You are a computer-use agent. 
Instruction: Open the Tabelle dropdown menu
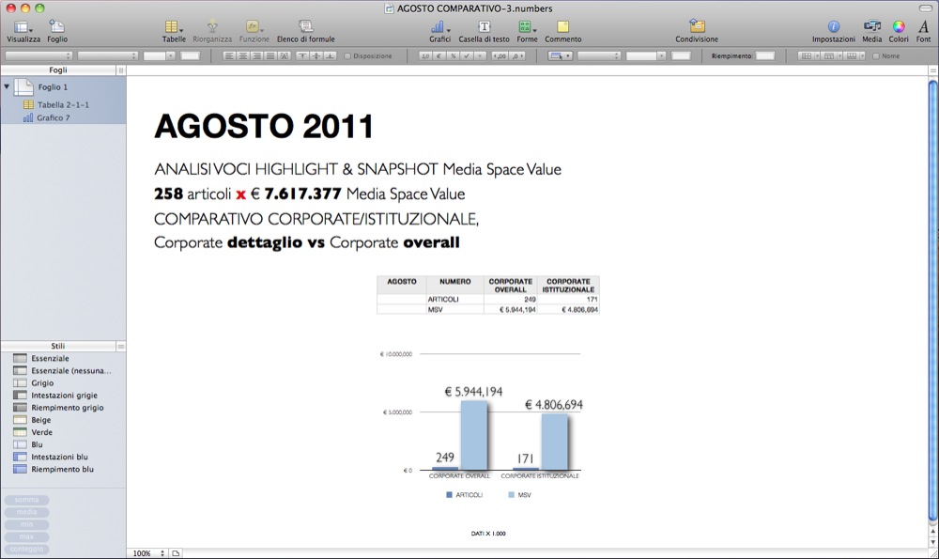pos(174,27)
